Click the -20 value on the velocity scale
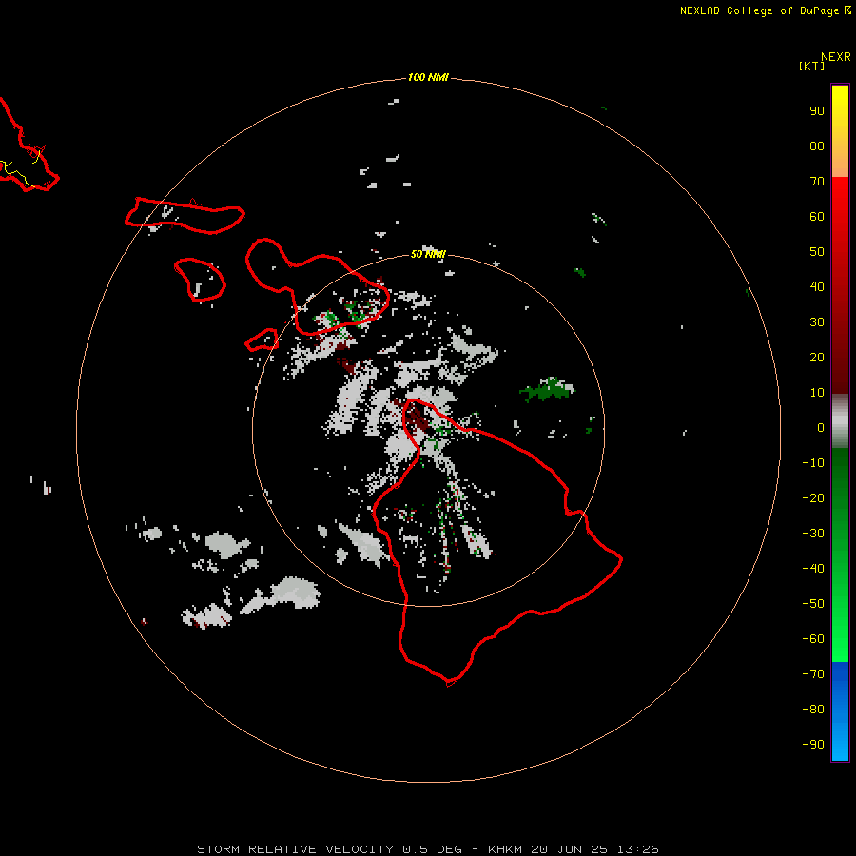 pos(813,498)
